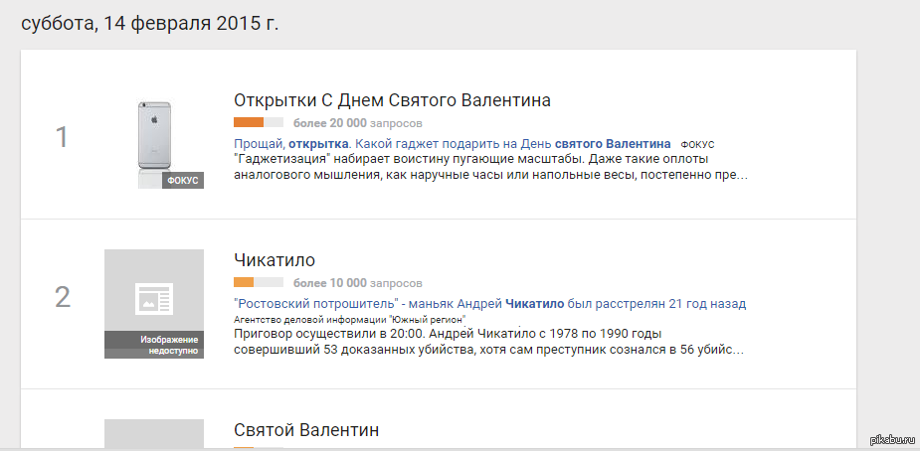Screen dimensions: 920x451
Task: Click the rank number 1
Action: [x=62, y=136]
